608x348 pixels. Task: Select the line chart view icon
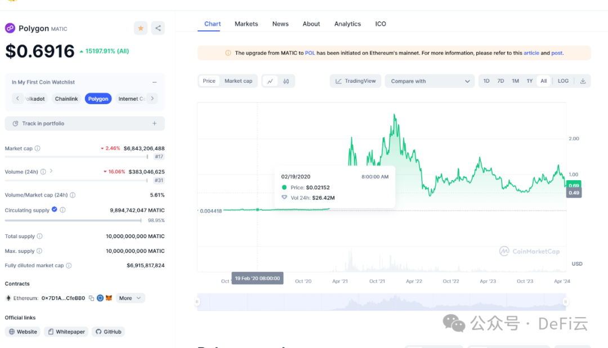point(270,81)
